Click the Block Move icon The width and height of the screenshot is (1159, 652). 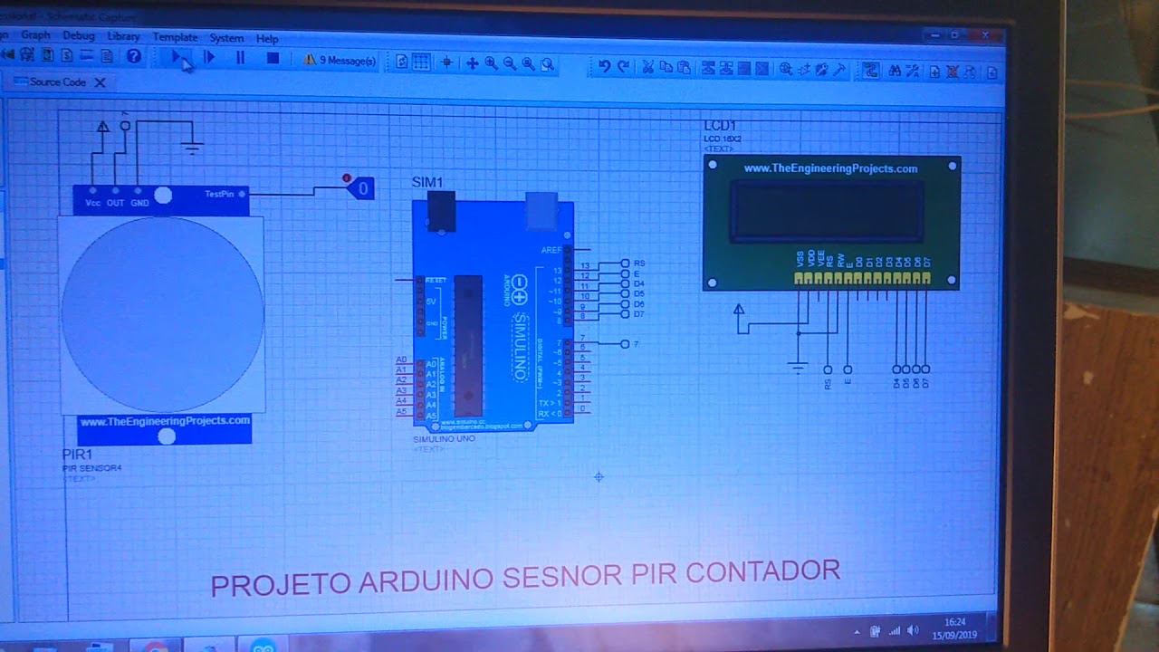[726, 68]
